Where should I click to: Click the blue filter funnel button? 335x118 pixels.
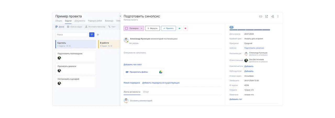click(x=92, y=34)
